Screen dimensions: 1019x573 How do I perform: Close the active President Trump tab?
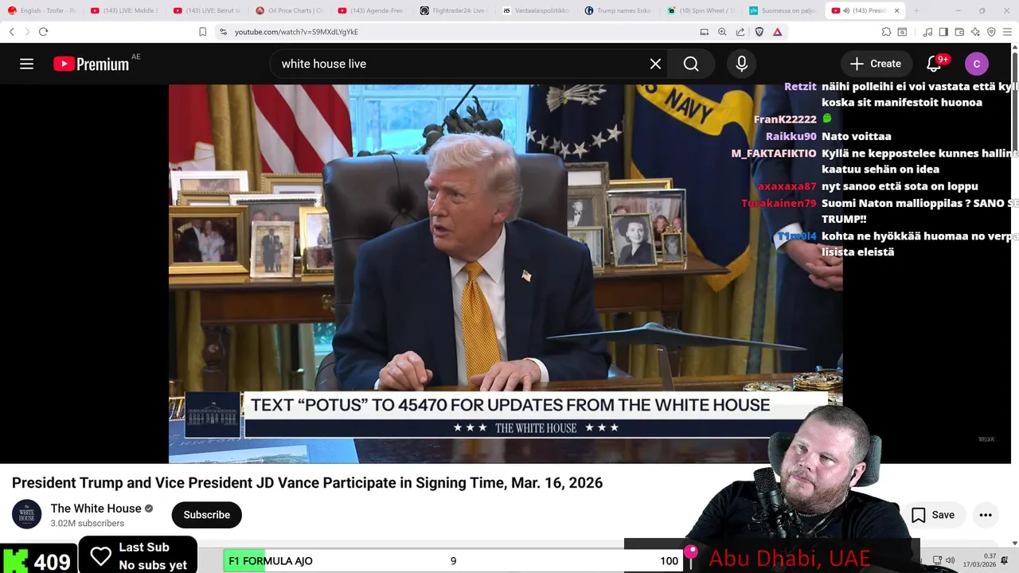pos(897,10)
